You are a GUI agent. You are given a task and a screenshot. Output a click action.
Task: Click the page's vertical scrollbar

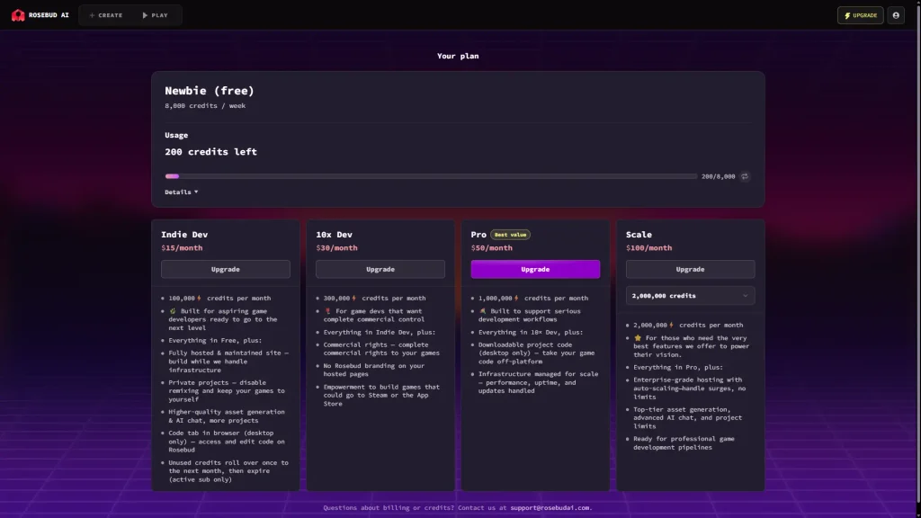click(918, 253)
